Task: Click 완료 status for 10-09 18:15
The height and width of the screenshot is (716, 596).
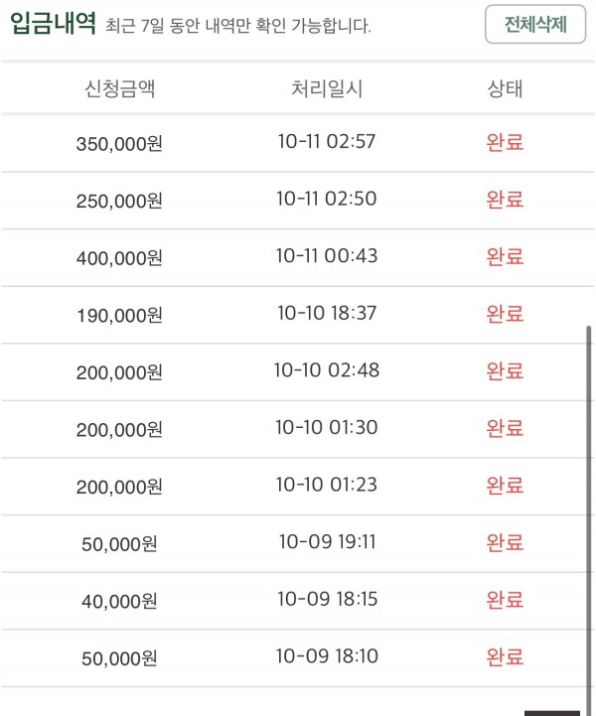Action: [x=505, y=600]
